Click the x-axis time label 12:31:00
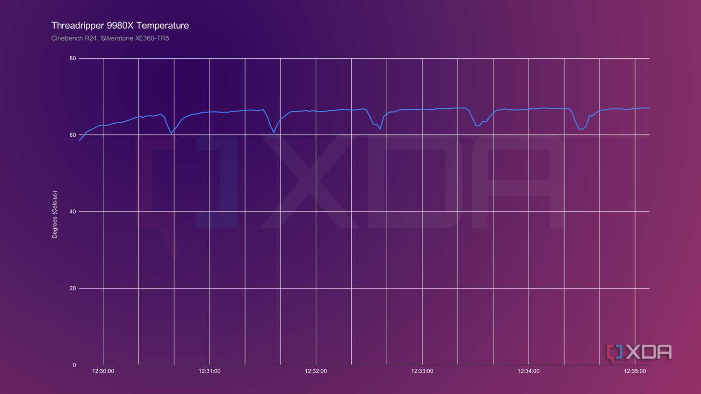 [210, 371]
